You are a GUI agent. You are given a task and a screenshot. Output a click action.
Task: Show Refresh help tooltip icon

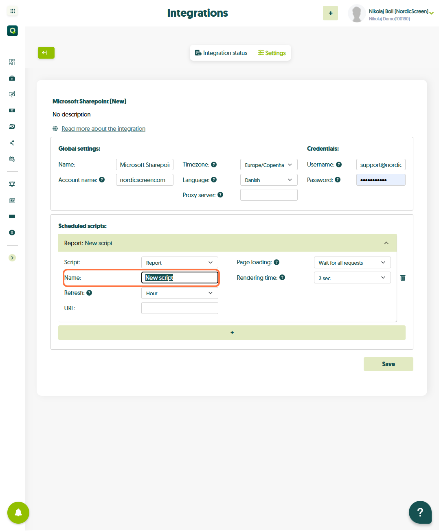pos(89,293)
